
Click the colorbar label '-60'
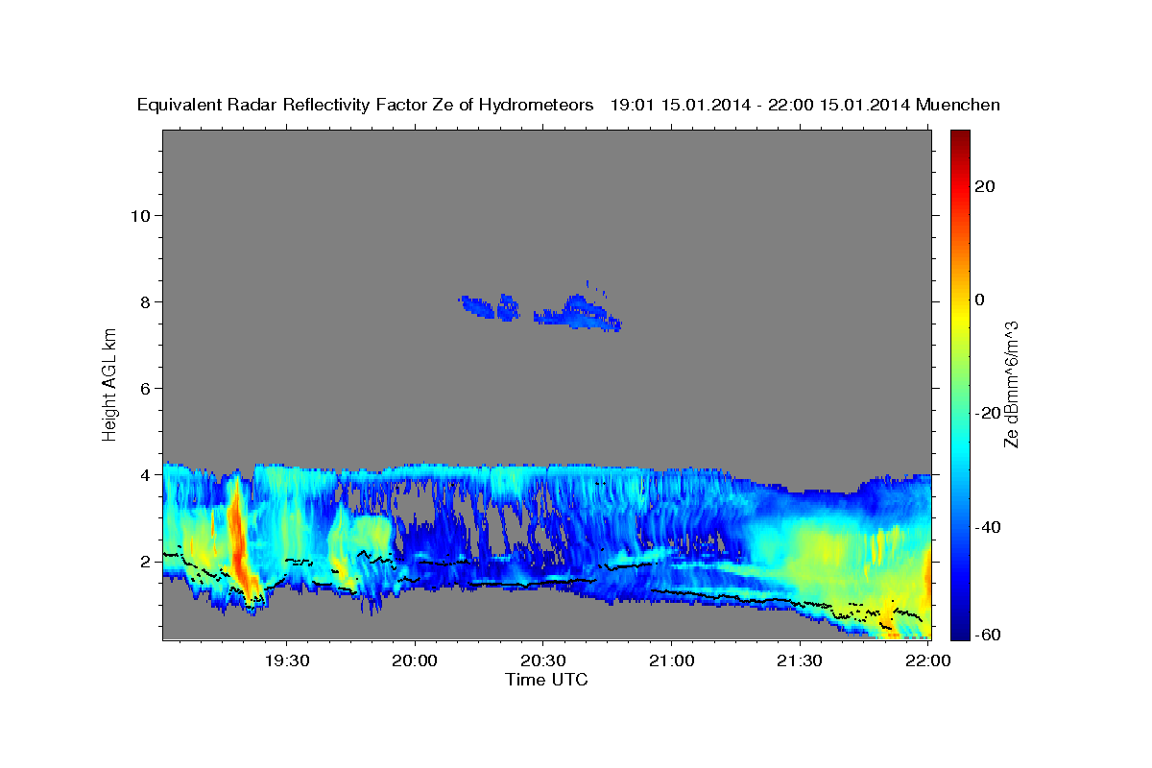[x=986, y=635]
